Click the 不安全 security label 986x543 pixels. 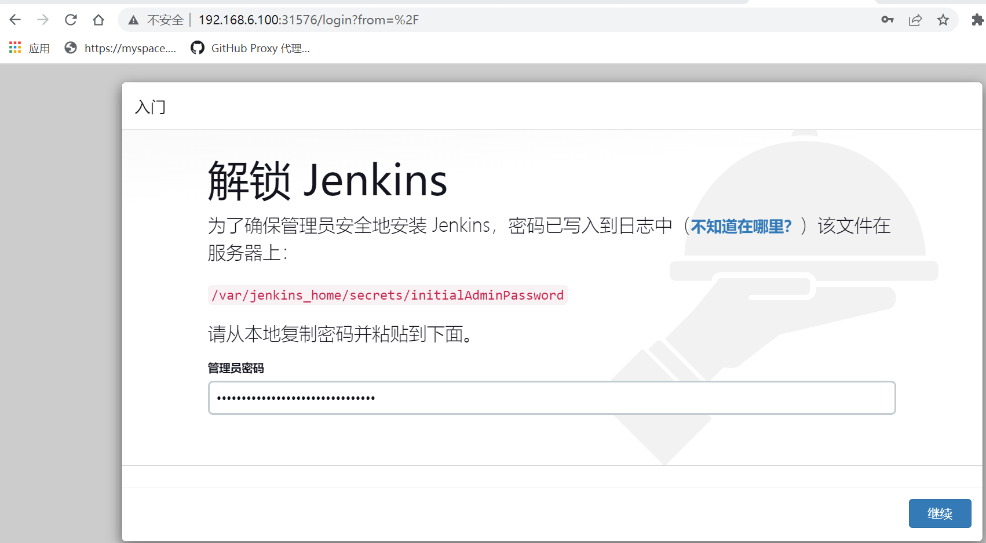pyautogui.click(x=165, y=20)
